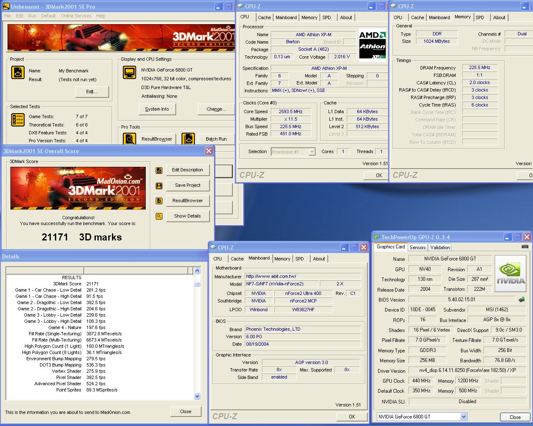Click the BIOS save icon in GPU-Z
The image size is (533, 426).
click(x=522, y=300)
